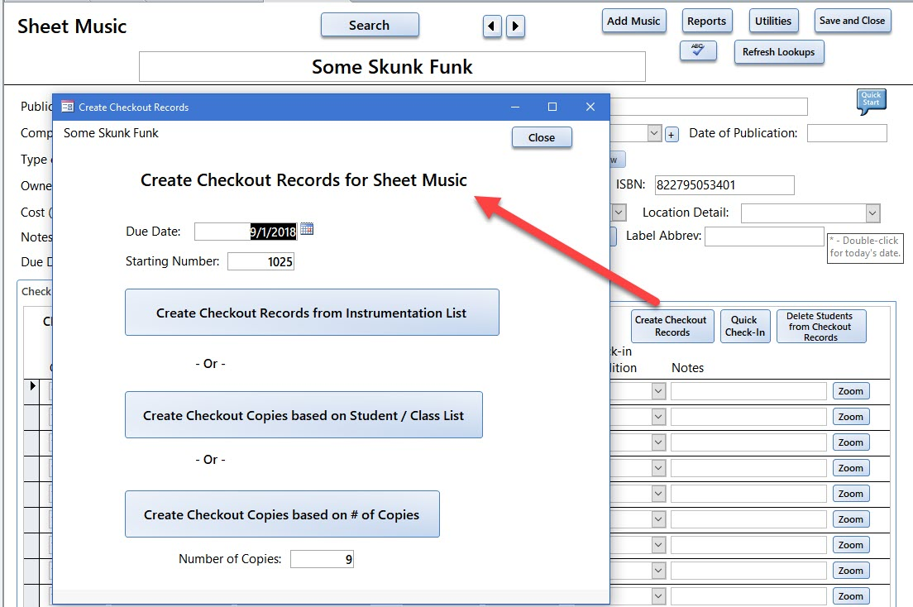Screen dimensions: 913x607
Task: Close the Create Checkout Records dialog with Close
Action: click(x=542, y=137)
